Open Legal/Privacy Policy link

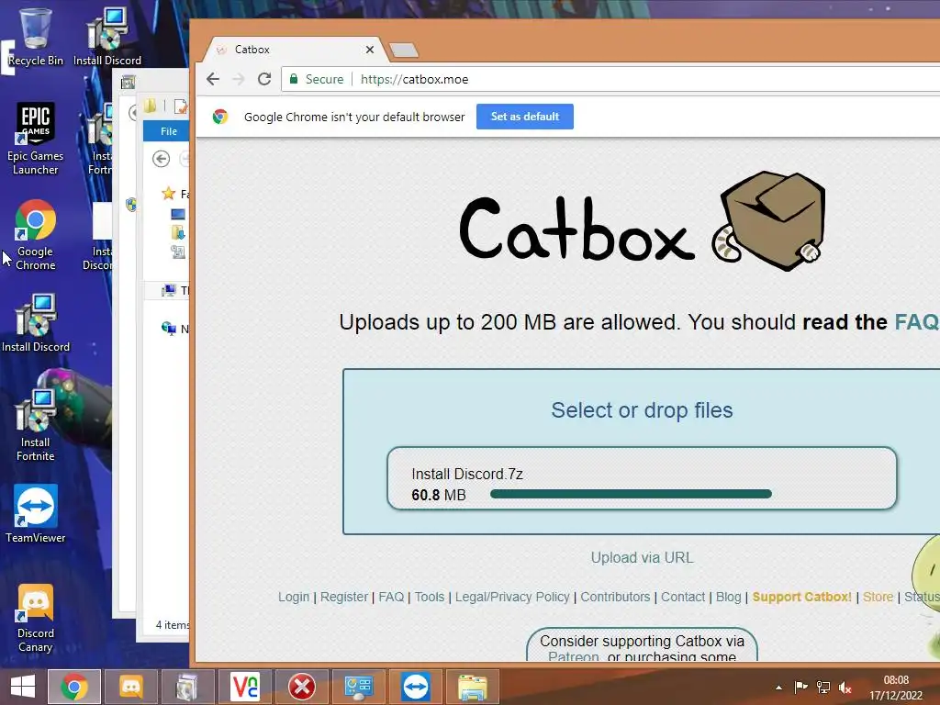click(512, 597)
